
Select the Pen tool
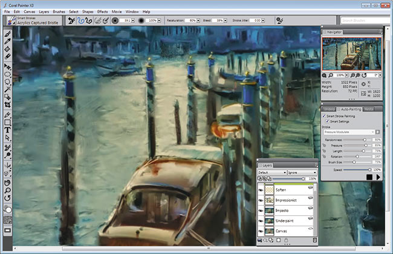coord(7,115)
